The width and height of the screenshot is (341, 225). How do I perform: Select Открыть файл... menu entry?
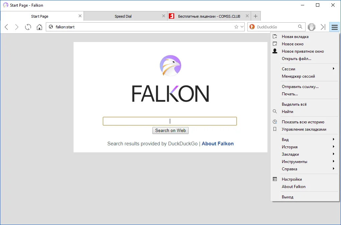305,59
